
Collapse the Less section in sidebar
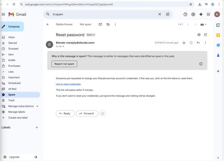tap(11, 72)
